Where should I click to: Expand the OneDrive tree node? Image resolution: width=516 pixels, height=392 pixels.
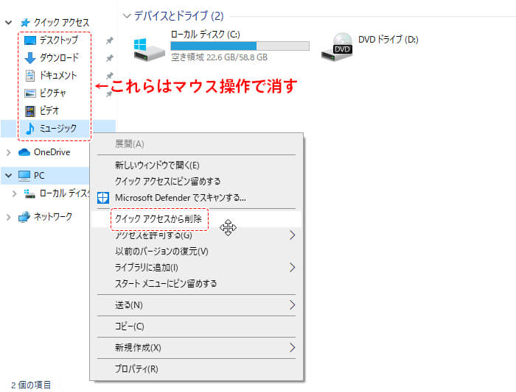point(9,152)
